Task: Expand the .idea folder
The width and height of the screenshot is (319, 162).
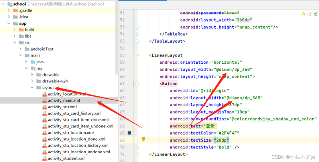Action: pos(9,17)
